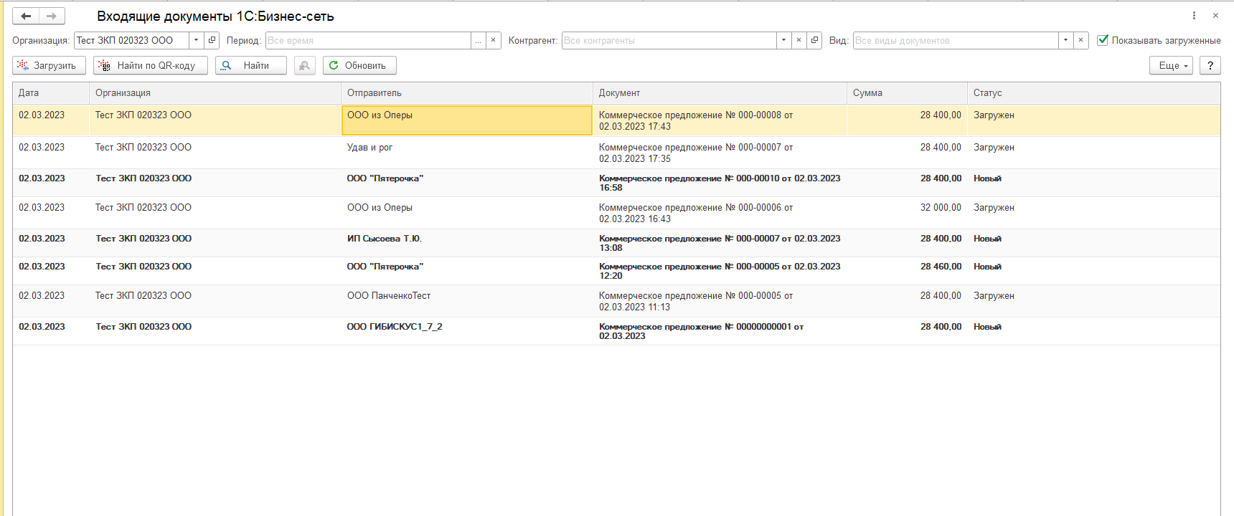The image size is (1234, 516).
Task: Sort by the Организация column header
Action: tap(215, 92)
